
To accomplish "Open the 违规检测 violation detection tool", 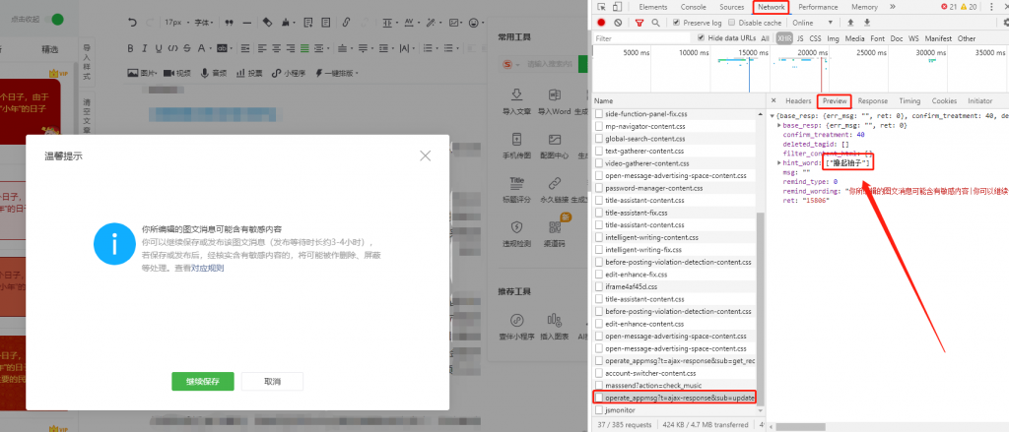I will 516,234.
